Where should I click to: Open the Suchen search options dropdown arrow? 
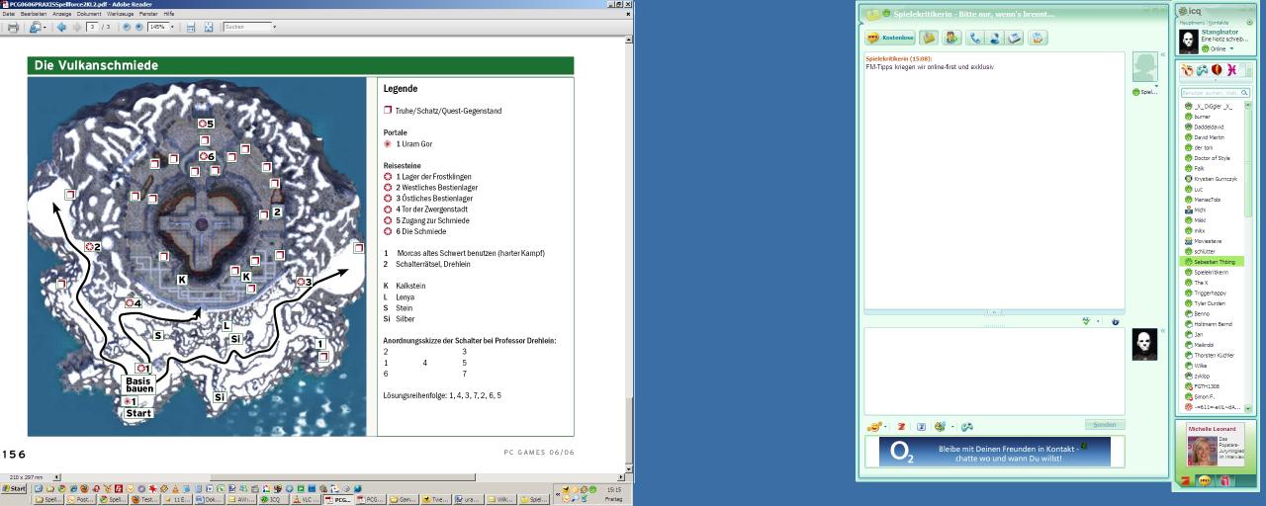click(x=274, y=27)
